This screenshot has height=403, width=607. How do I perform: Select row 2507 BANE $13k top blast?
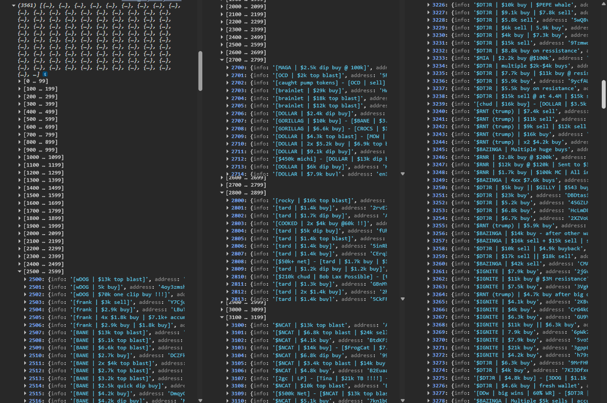(x=105, y=332)
